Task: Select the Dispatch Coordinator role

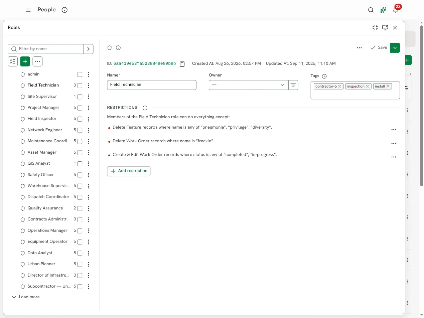Action: coord(48,197)
